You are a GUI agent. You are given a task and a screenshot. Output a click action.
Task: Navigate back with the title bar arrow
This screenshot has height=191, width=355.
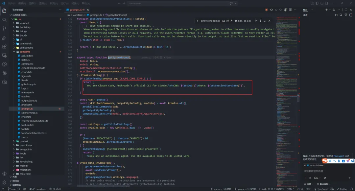(x=119, y=3)
